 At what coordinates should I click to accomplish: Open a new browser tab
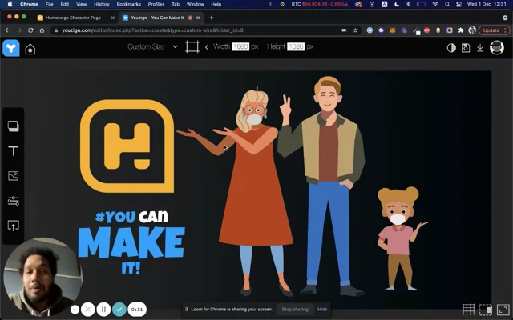click(x=212, y=18)
